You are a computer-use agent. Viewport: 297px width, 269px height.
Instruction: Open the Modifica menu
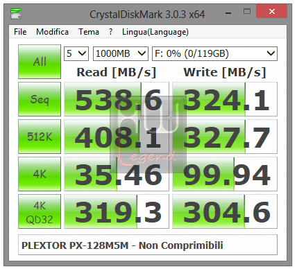pyautogui.click(x=52, y=32)
